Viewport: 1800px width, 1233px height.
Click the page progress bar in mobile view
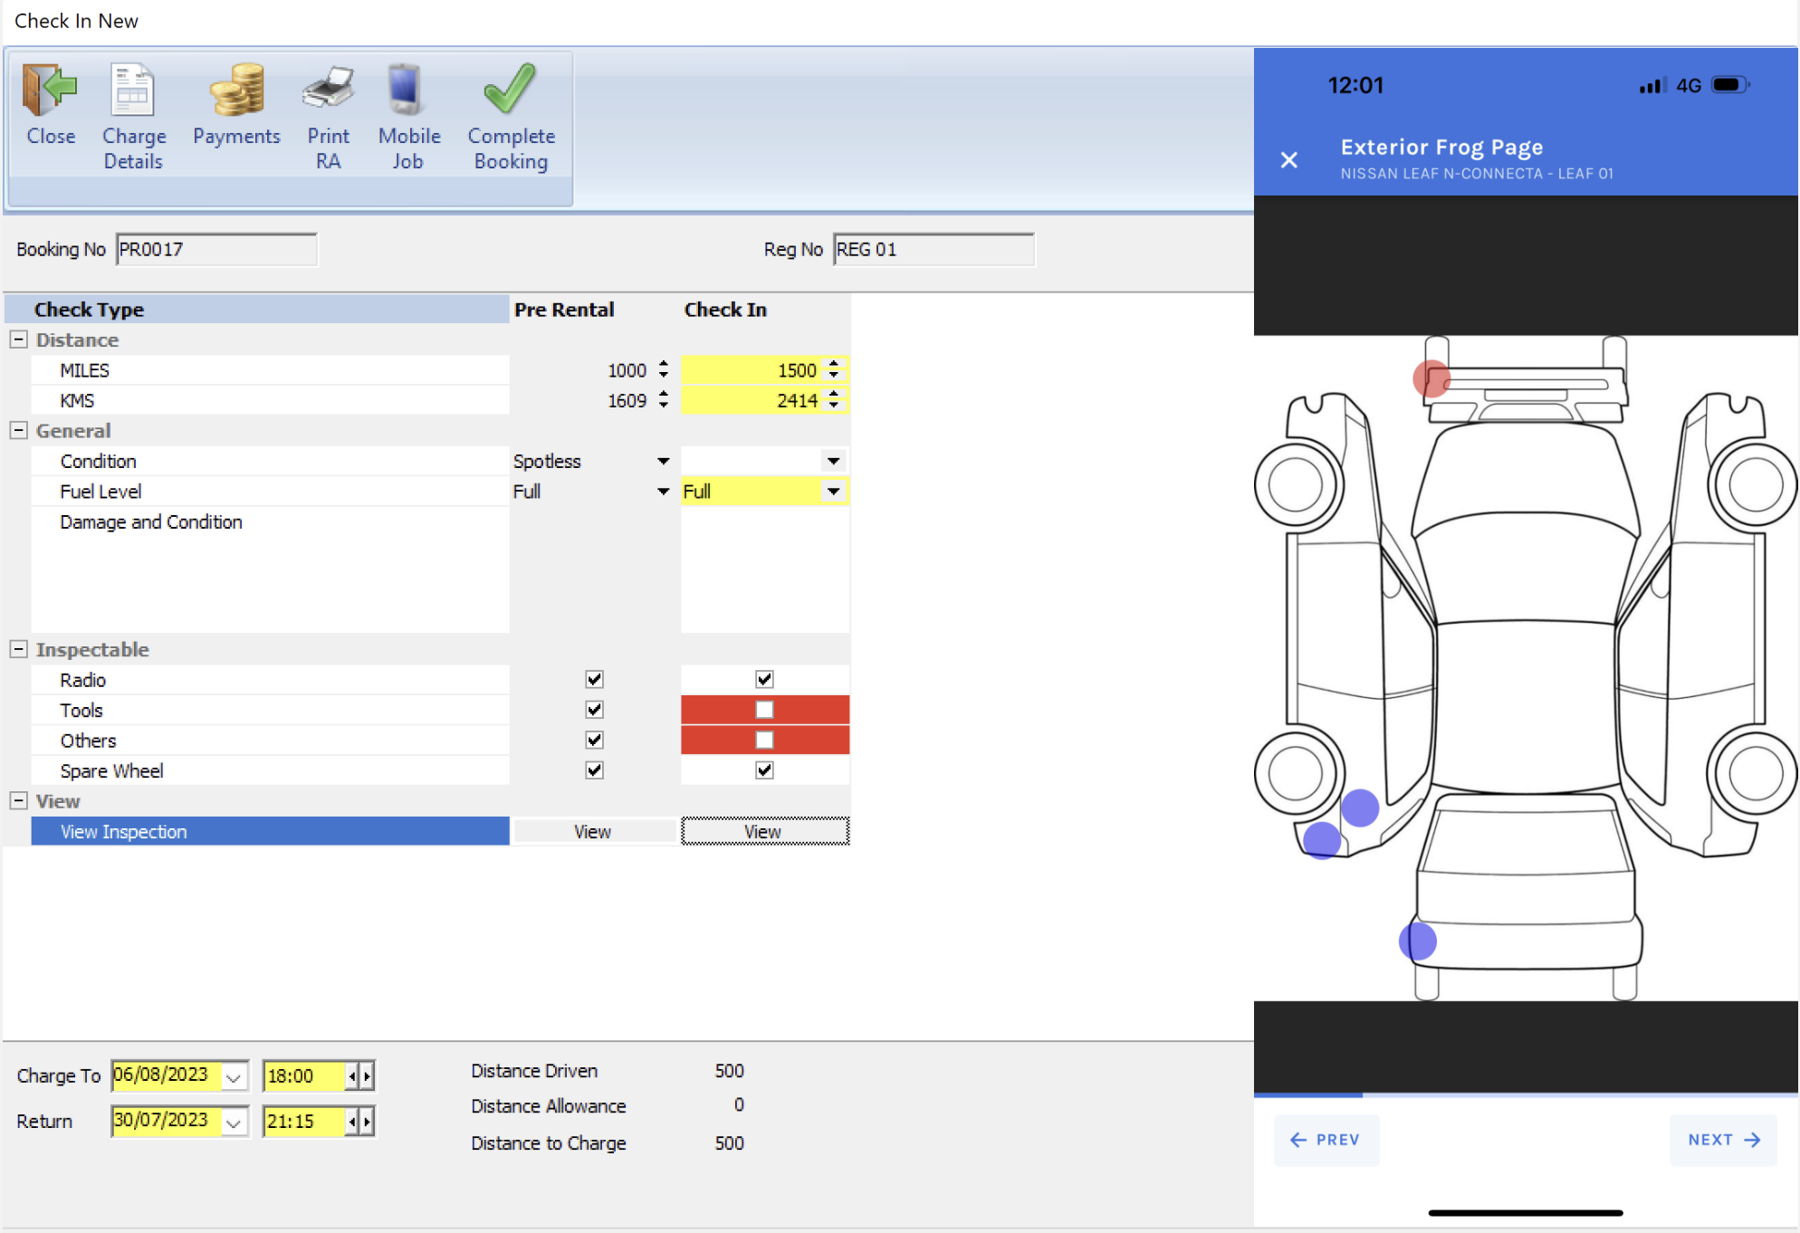(1526, 1095)
